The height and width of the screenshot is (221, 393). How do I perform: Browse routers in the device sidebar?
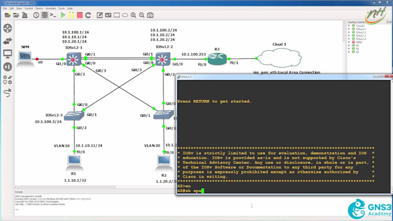(x=8, y=28)
